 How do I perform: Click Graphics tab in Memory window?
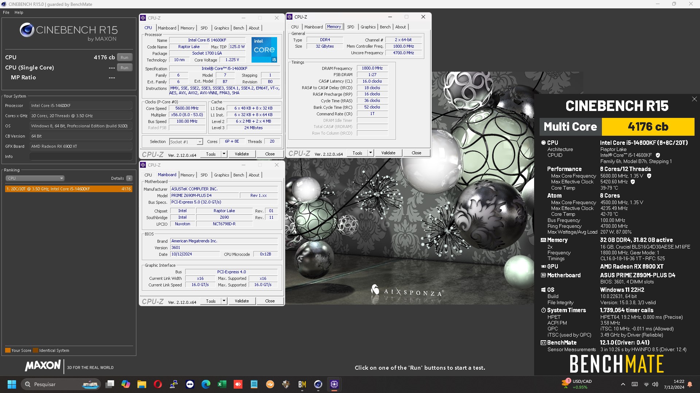pos(368,27)
